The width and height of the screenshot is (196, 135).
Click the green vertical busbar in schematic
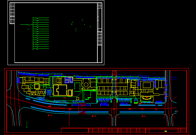click(33, 34)
